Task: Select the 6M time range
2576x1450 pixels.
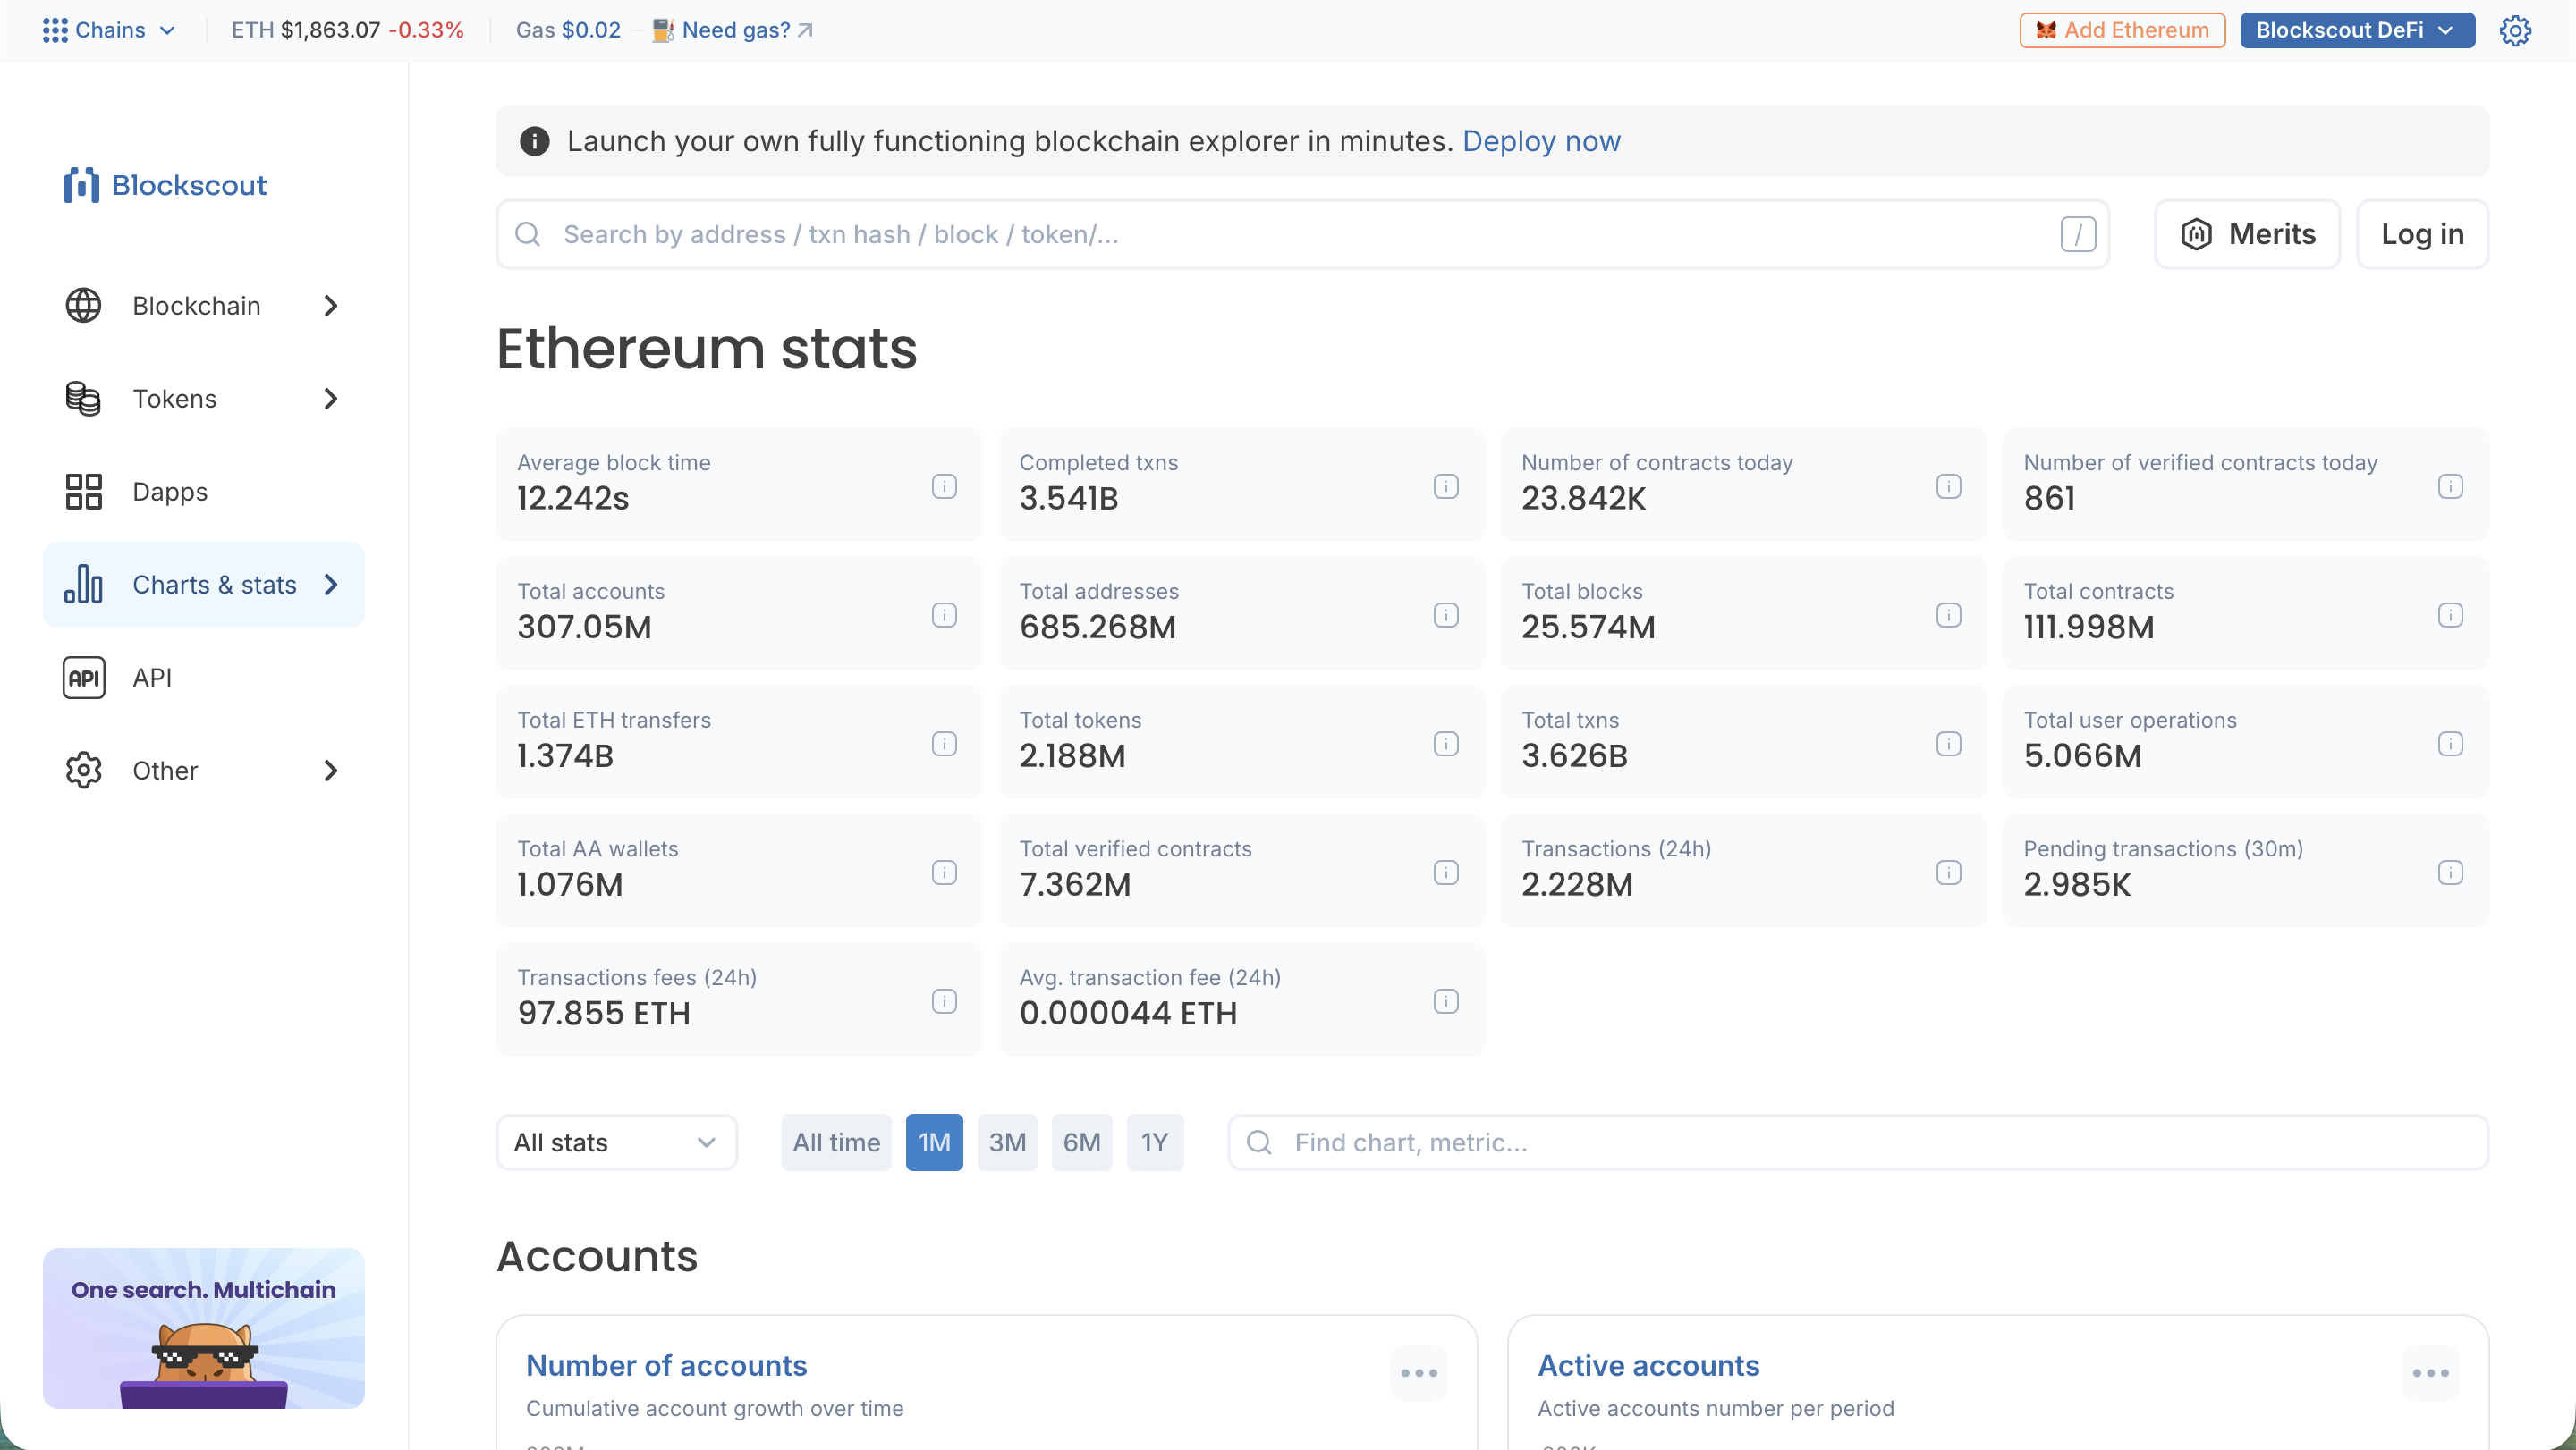Action: click(1081, 1142)
